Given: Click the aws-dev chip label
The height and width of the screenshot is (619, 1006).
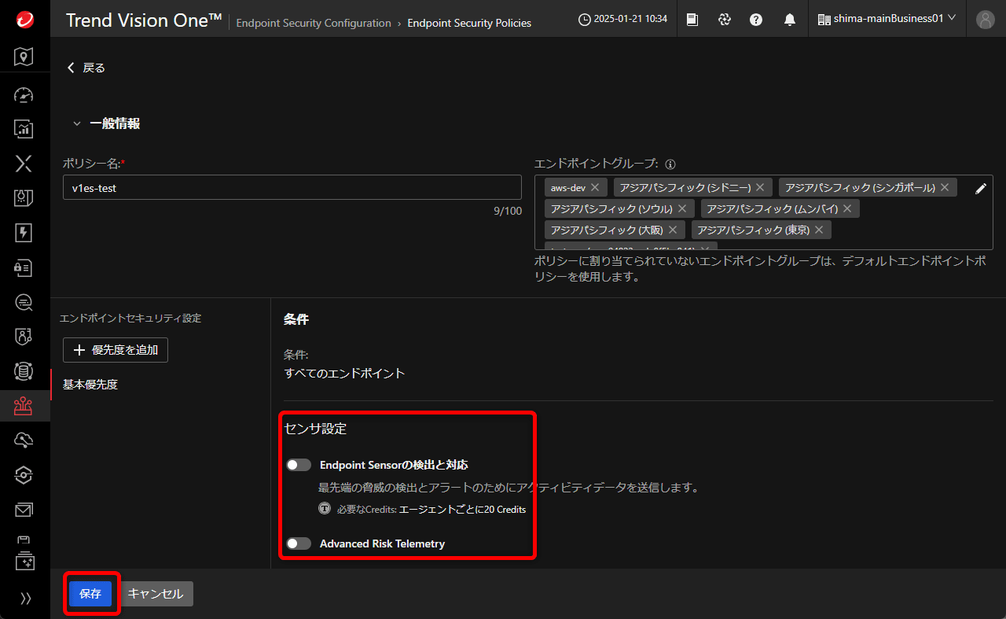Looking at the screenshot, I should pyautogui.click(x=568, y=187).
